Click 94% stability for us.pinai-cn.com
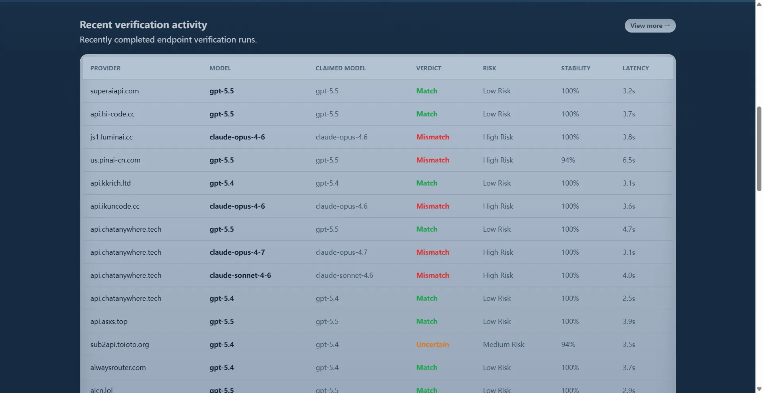The height and width of the screenshot is (393, 763). click(x=568, y=160)
